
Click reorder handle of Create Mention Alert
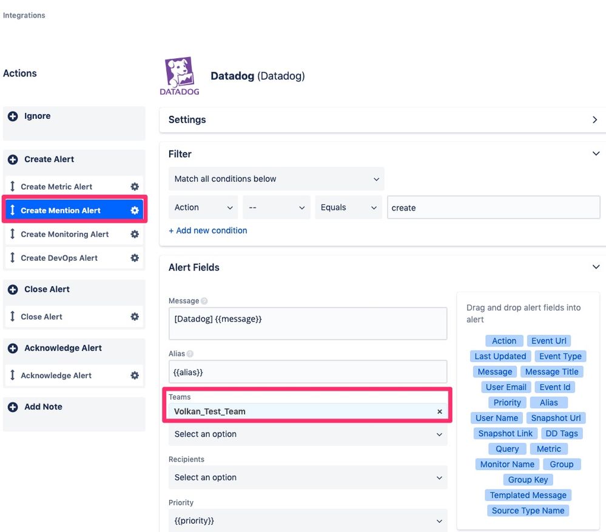(x=12, y=210)
